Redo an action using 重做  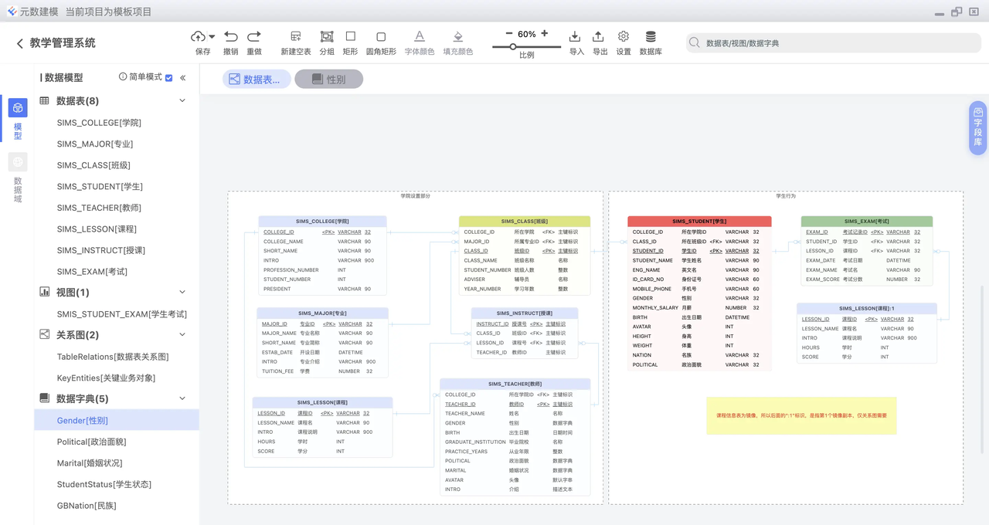pyautogui.click(x=253, y=36)
